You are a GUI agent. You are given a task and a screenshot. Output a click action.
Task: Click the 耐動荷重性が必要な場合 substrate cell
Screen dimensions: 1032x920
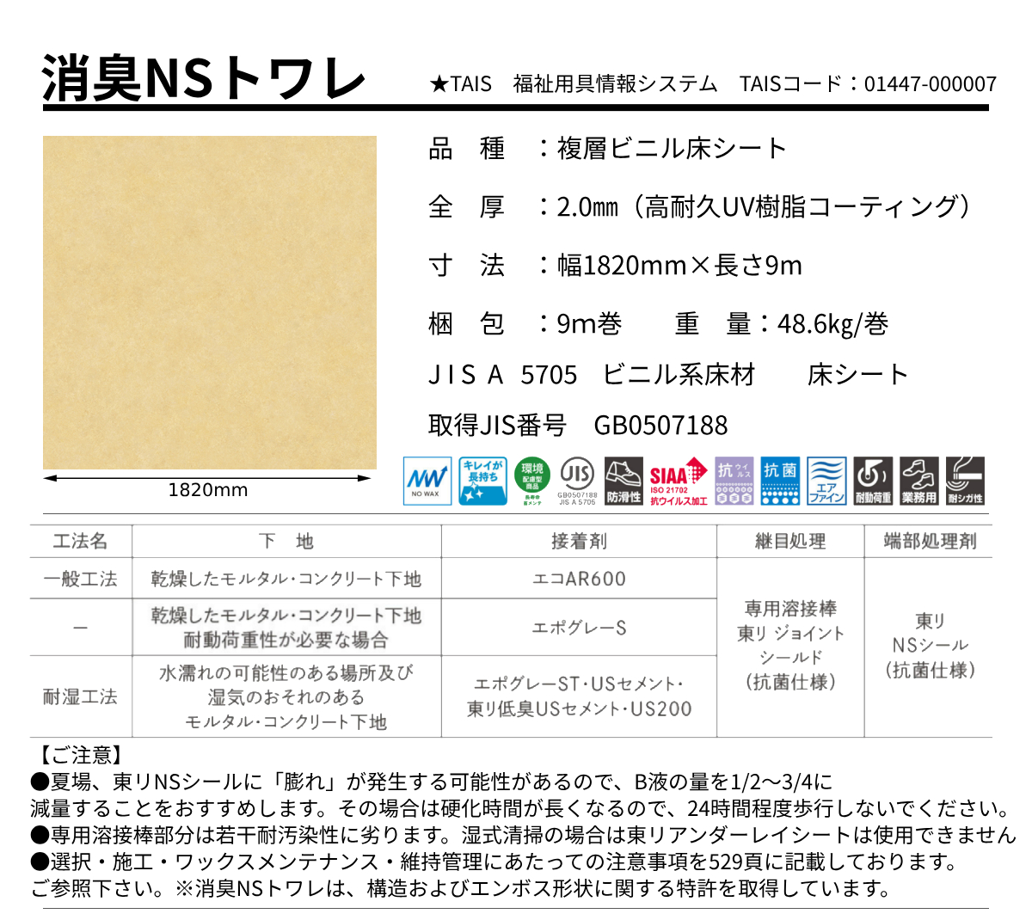[286, 628]
